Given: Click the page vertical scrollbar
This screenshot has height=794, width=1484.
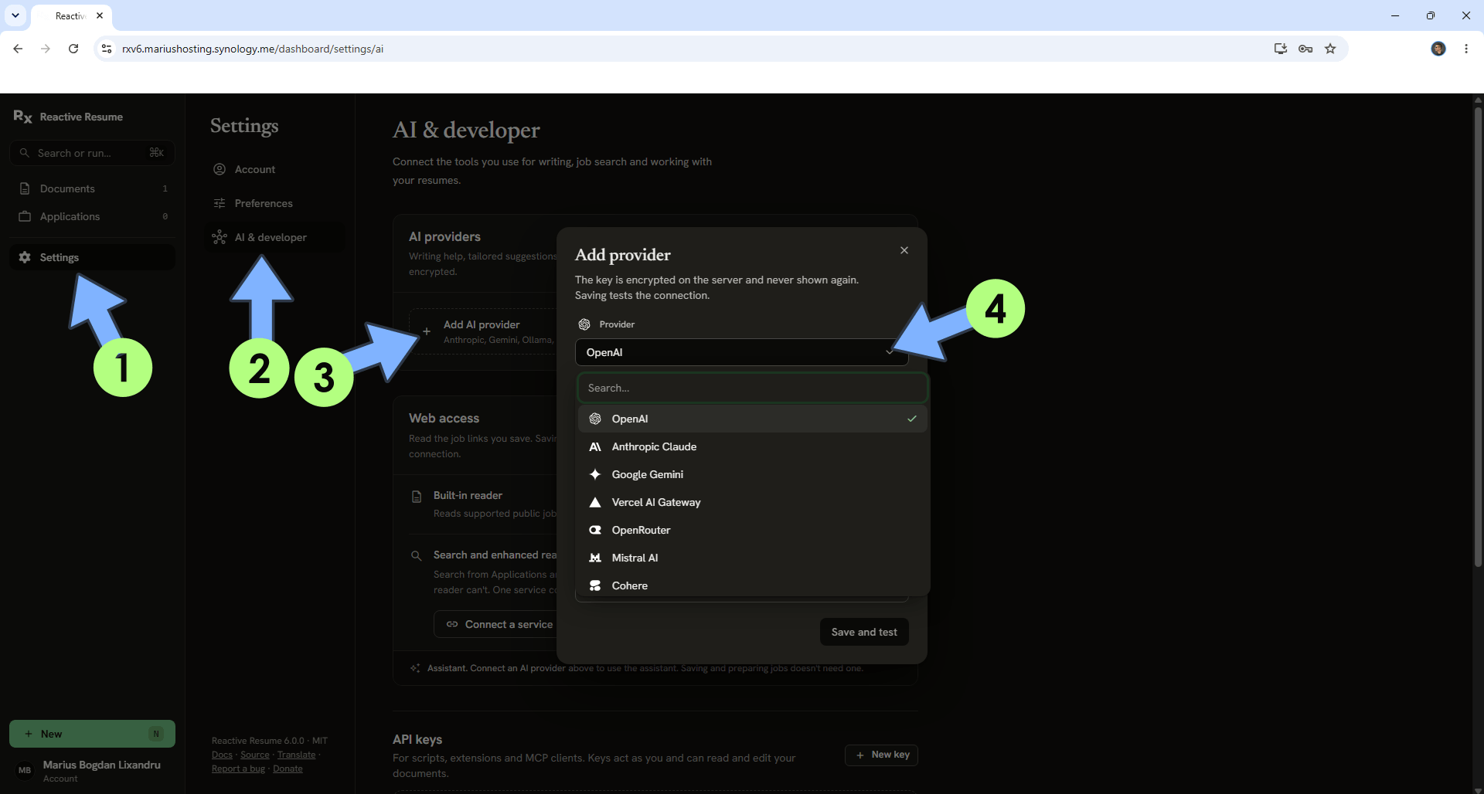Looking at the screenshot, I should point(1478,337).
